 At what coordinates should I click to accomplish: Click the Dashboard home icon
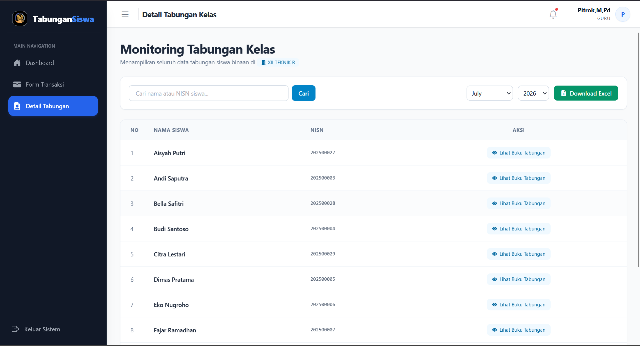tap(17, 63)
